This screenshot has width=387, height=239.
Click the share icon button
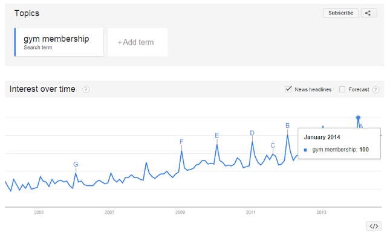[369, 13]
